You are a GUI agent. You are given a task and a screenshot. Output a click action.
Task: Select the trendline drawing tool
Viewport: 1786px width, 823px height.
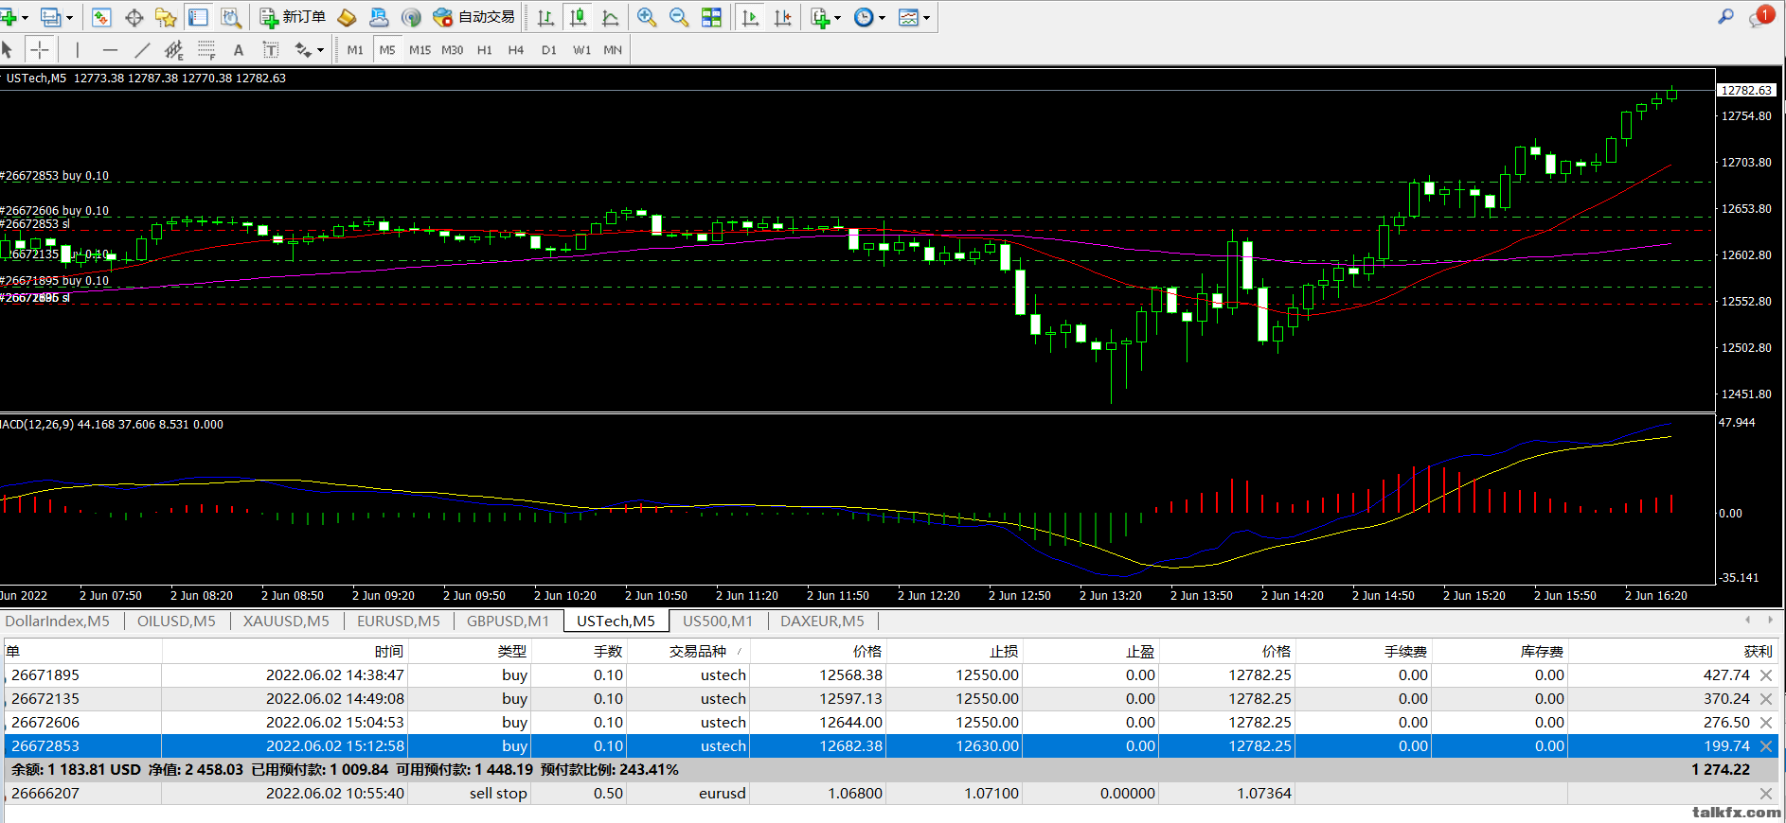pyautogui.click(x=142, y=49)
